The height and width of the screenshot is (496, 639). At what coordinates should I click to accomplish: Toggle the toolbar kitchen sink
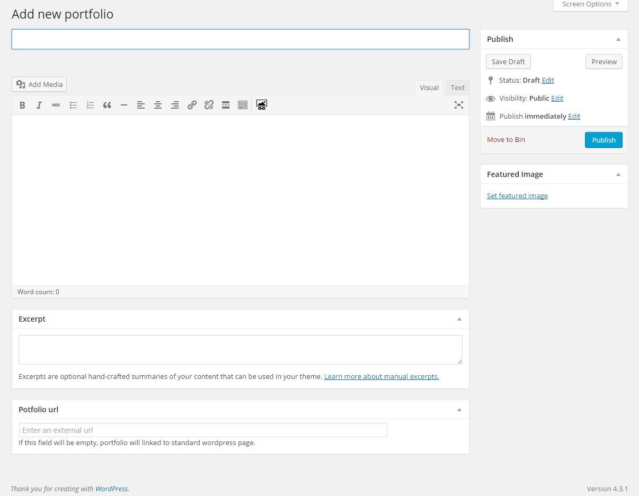pos(243,105)
